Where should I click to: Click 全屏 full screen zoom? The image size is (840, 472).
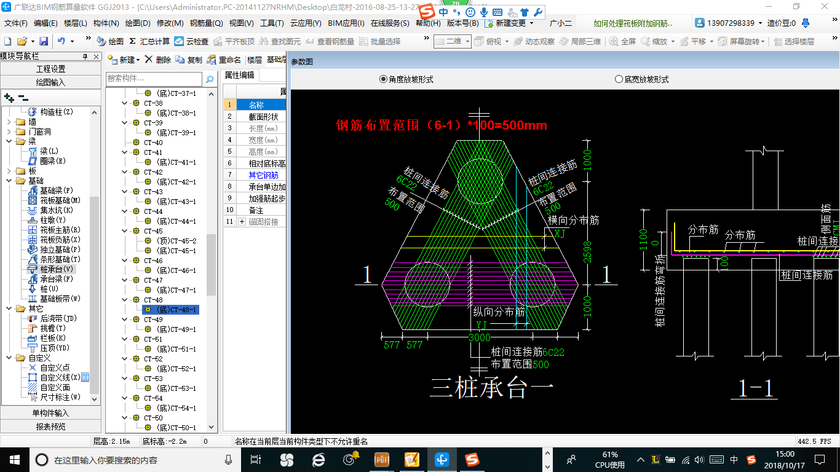tap(623, 41)
